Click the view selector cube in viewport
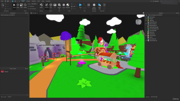Image resolution: width=180 pixels, height=101 pixels. 138,22
